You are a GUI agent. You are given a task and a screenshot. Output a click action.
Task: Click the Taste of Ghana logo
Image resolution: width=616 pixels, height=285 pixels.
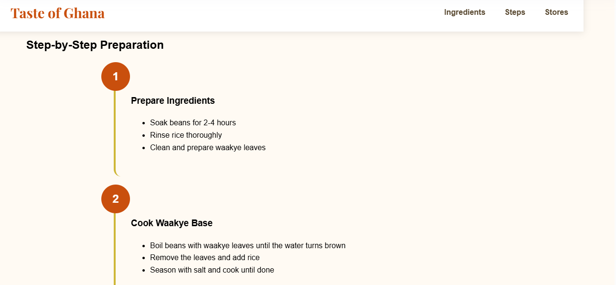point(57,13)
